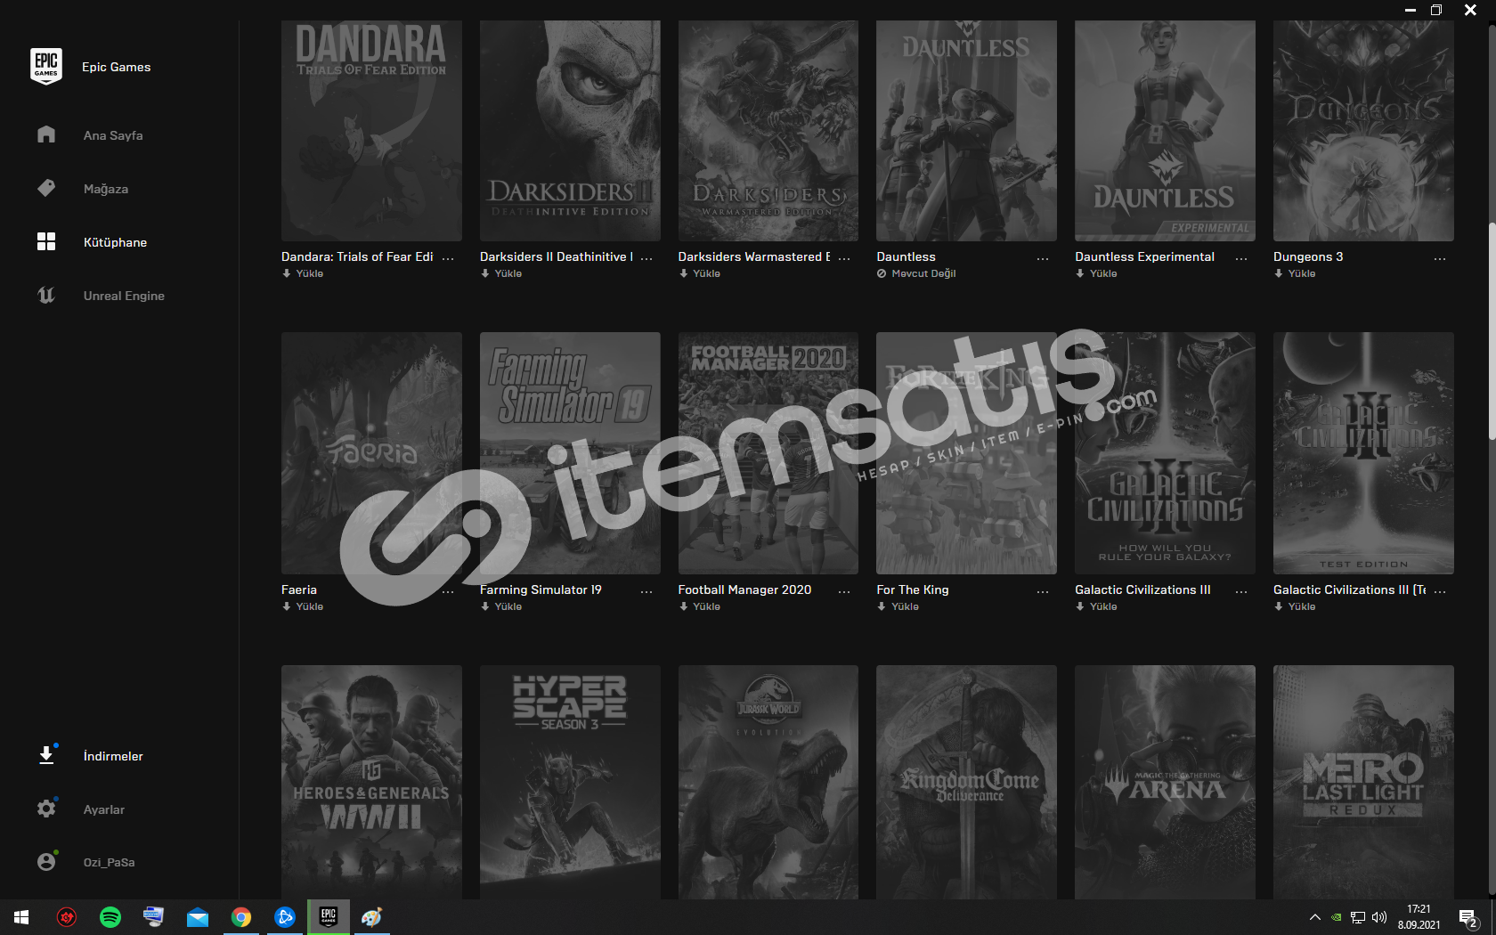This screenshot has width=1496, height=935.
Task: Click Yükle under Dandara: Trials of Fear
Action: tap(303, 273)
